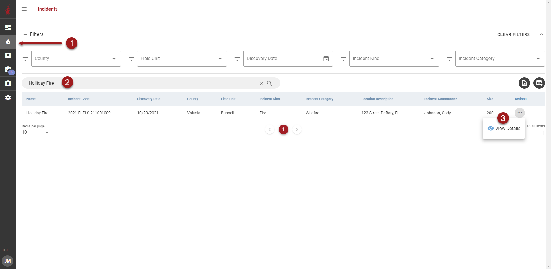Click the CLEAR FILTERS button

(513, 34)
